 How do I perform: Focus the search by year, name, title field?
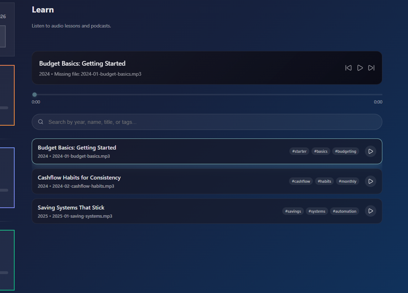(x=207, y=122)
